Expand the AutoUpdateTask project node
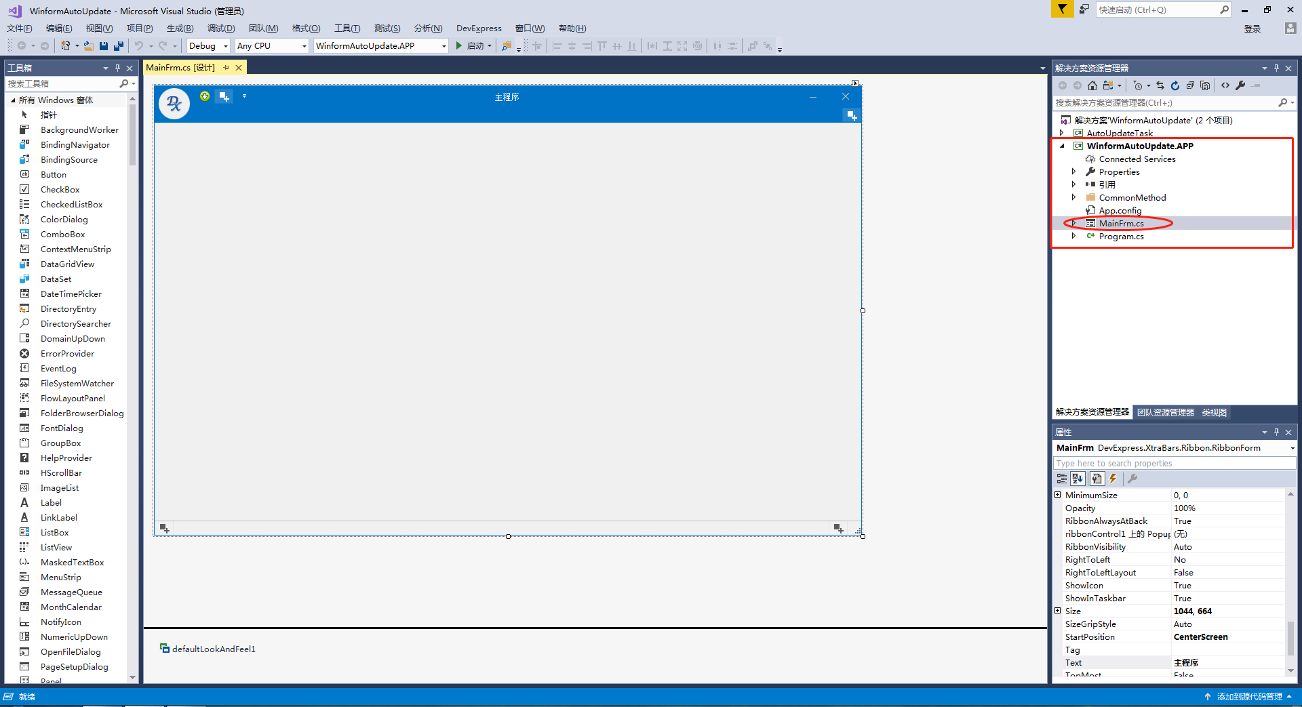Screen dimensions: 1302x707 pos(1062,133)
